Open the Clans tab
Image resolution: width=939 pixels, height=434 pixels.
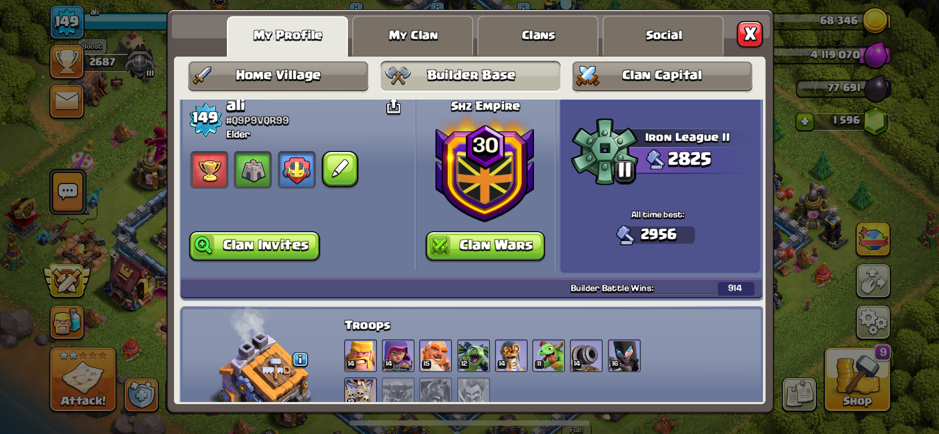tap(538, 36)
